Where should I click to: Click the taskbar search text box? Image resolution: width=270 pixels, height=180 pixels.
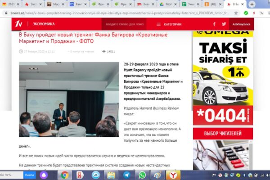pos(11,175)
